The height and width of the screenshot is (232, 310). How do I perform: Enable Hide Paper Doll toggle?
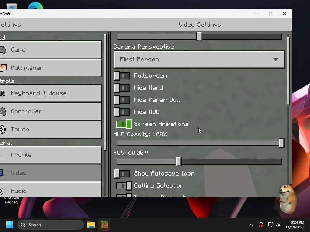(122, 100)
